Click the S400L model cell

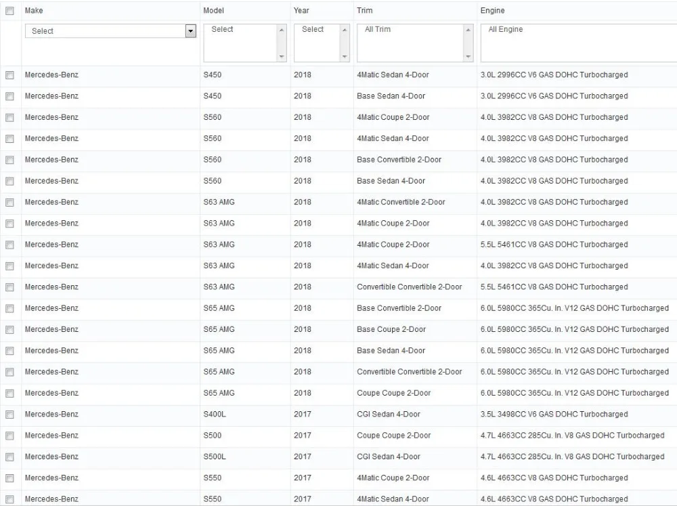click(x=215, y=414)
